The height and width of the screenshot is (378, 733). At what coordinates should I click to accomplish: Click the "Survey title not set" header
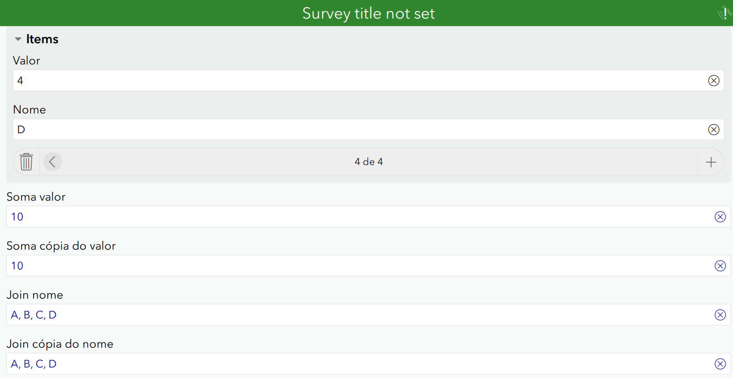point(368,13)
